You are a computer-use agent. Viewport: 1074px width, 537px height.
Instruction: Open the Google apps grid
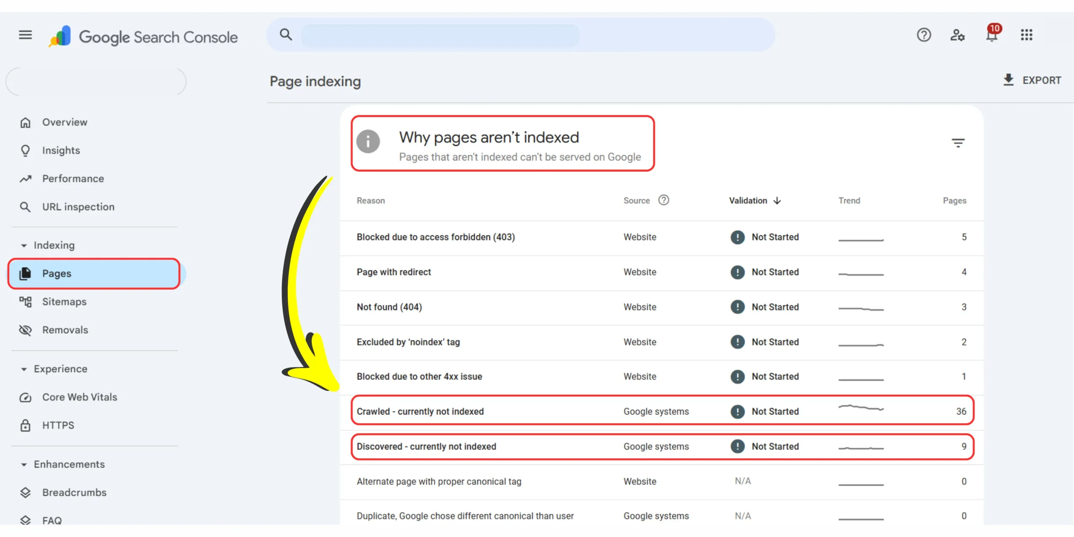[1026, 35]
